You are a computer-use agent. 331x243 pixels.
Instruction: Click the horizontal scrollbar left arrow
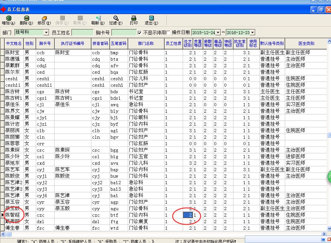[3, 234]
